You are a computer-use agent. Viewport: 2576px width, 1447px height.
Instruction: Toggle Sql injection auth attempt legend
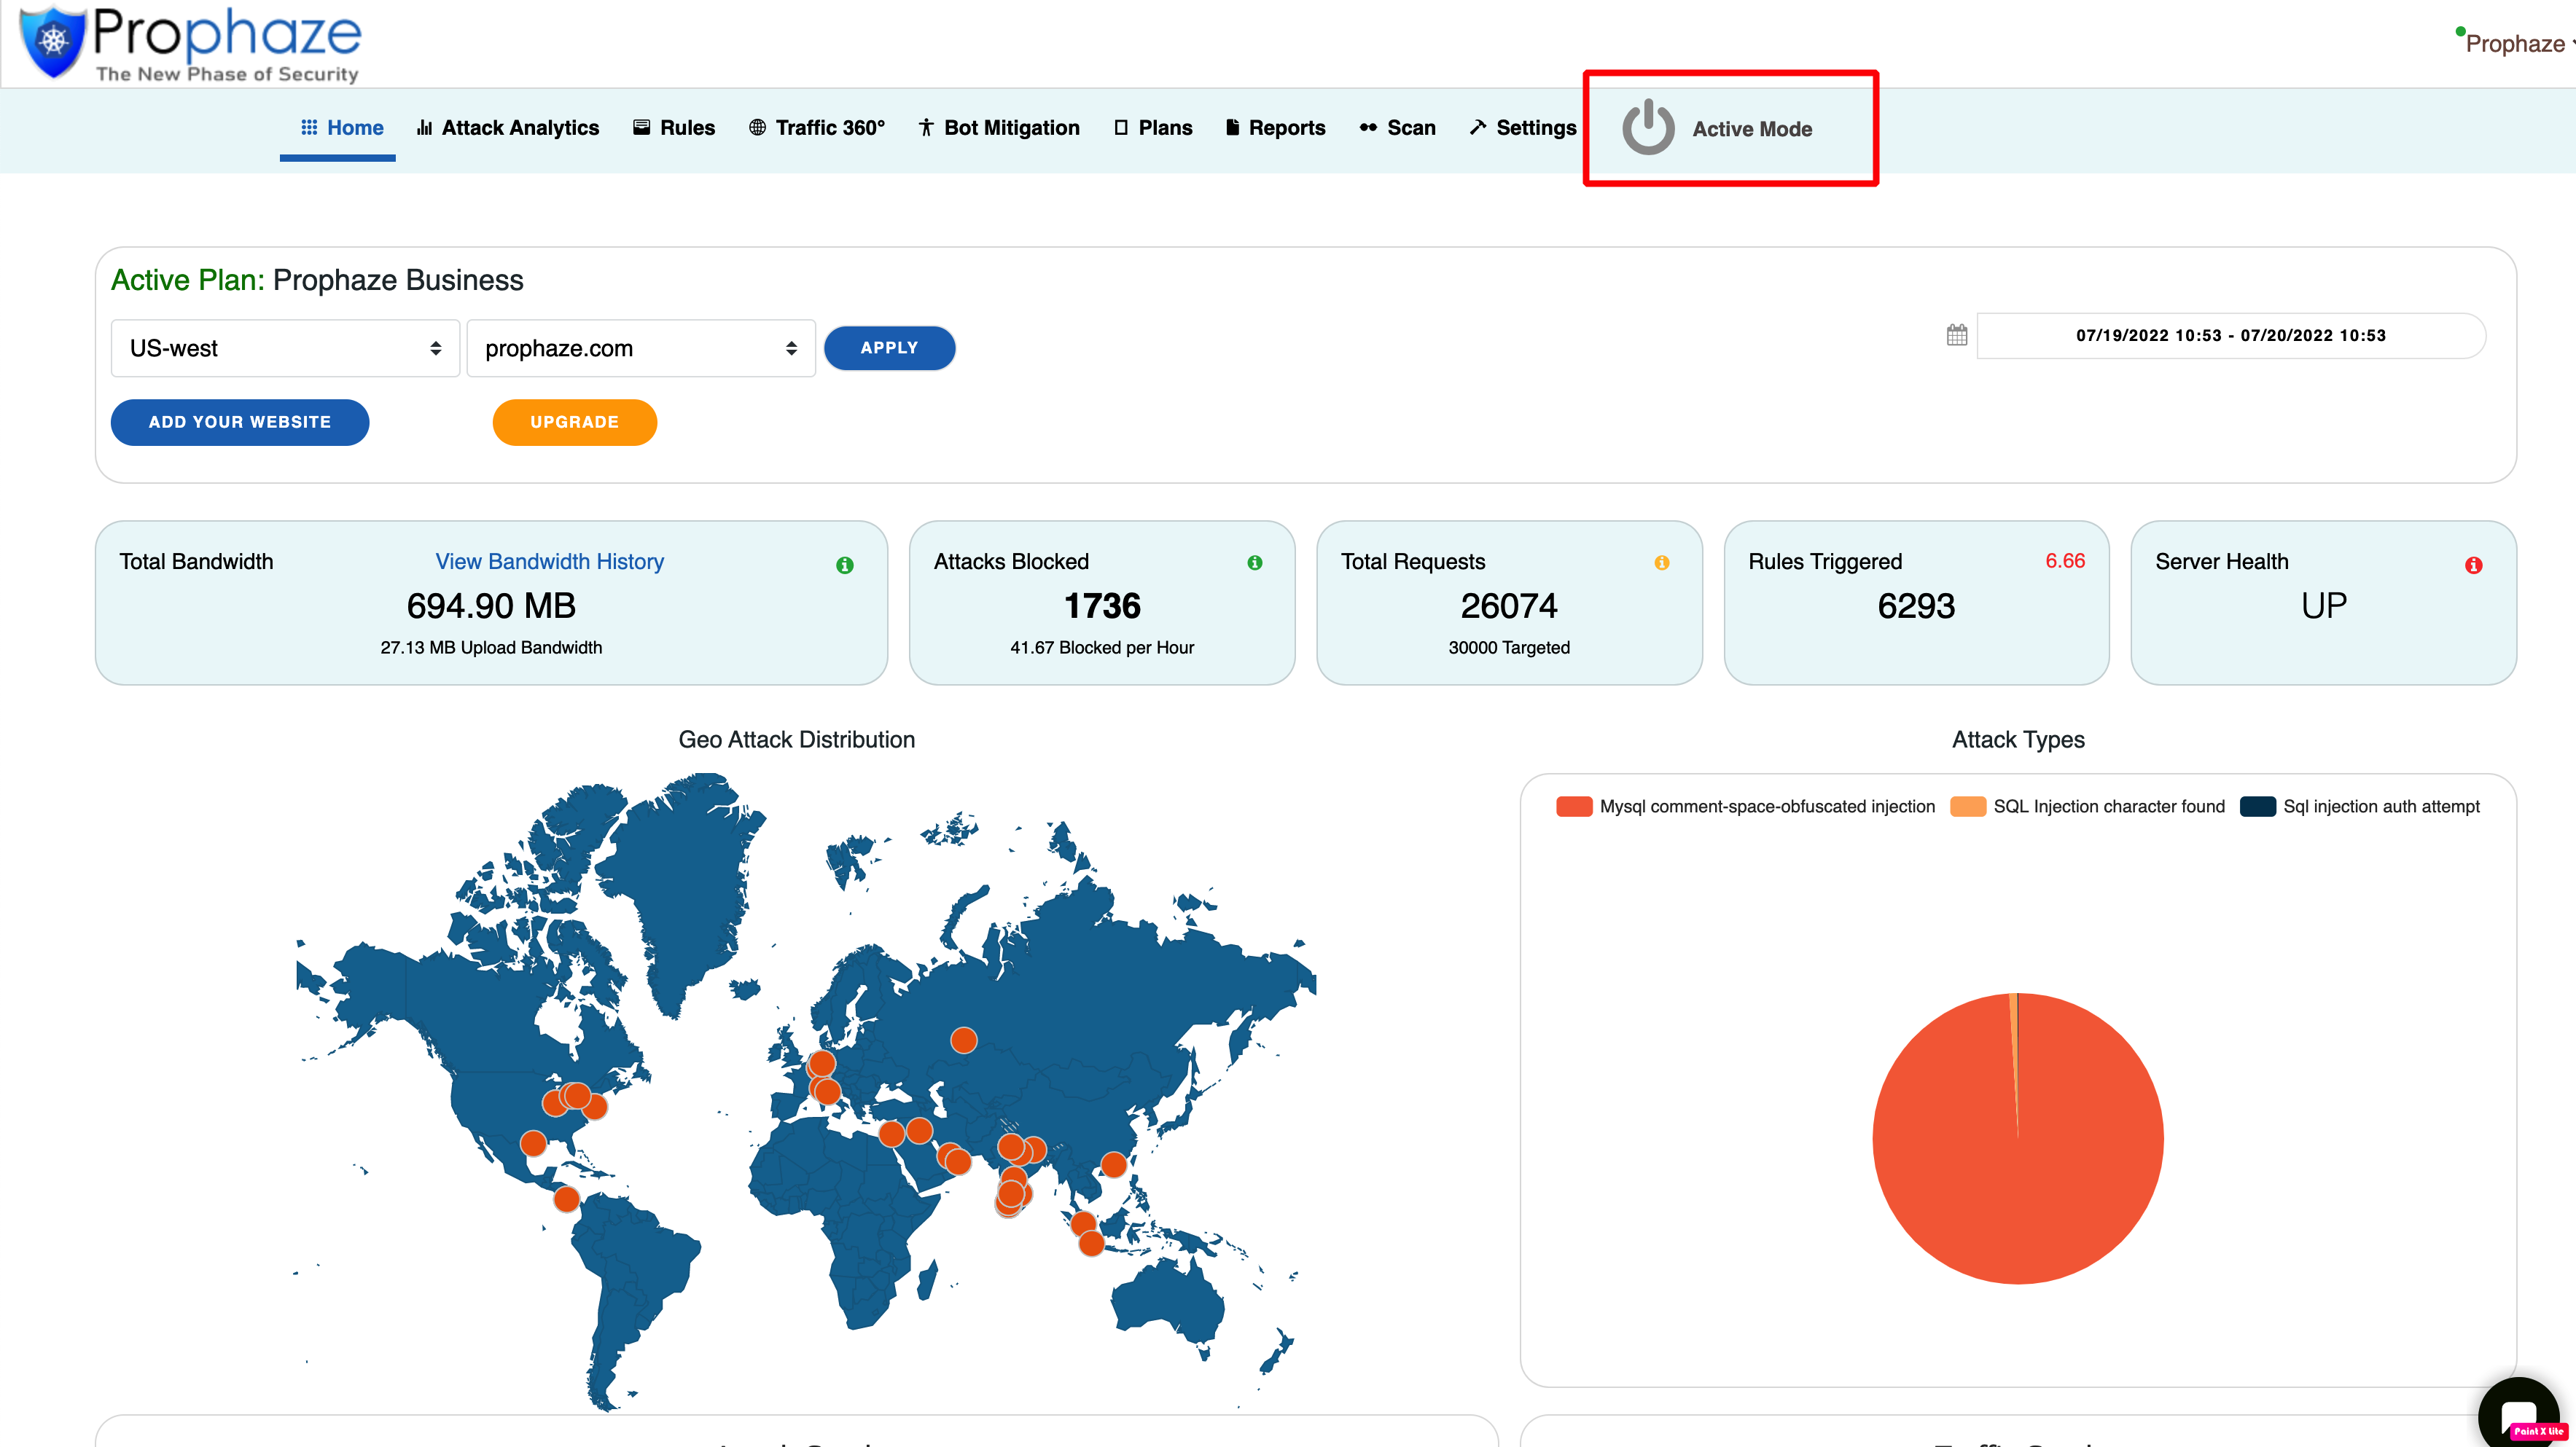[2380, 807]
